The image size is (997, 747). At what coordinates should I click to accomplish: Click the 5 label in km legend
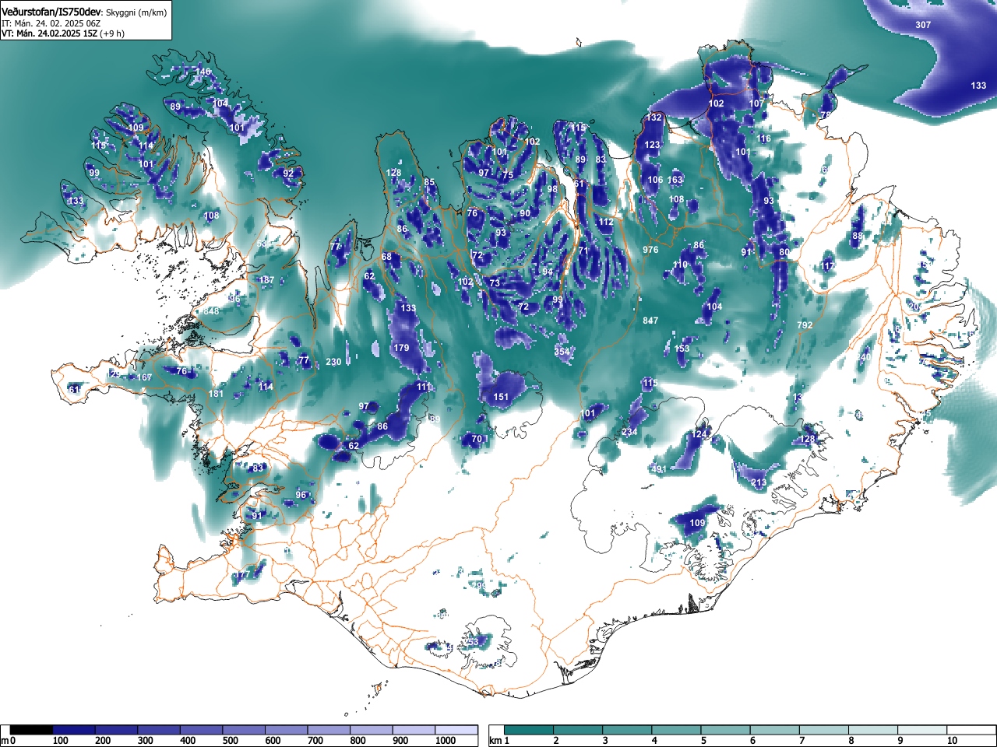coord(703,741)
